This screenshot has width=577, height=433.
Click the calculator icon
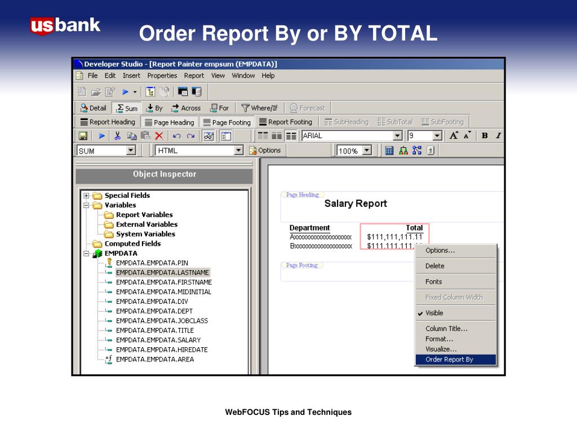point(389,151)
